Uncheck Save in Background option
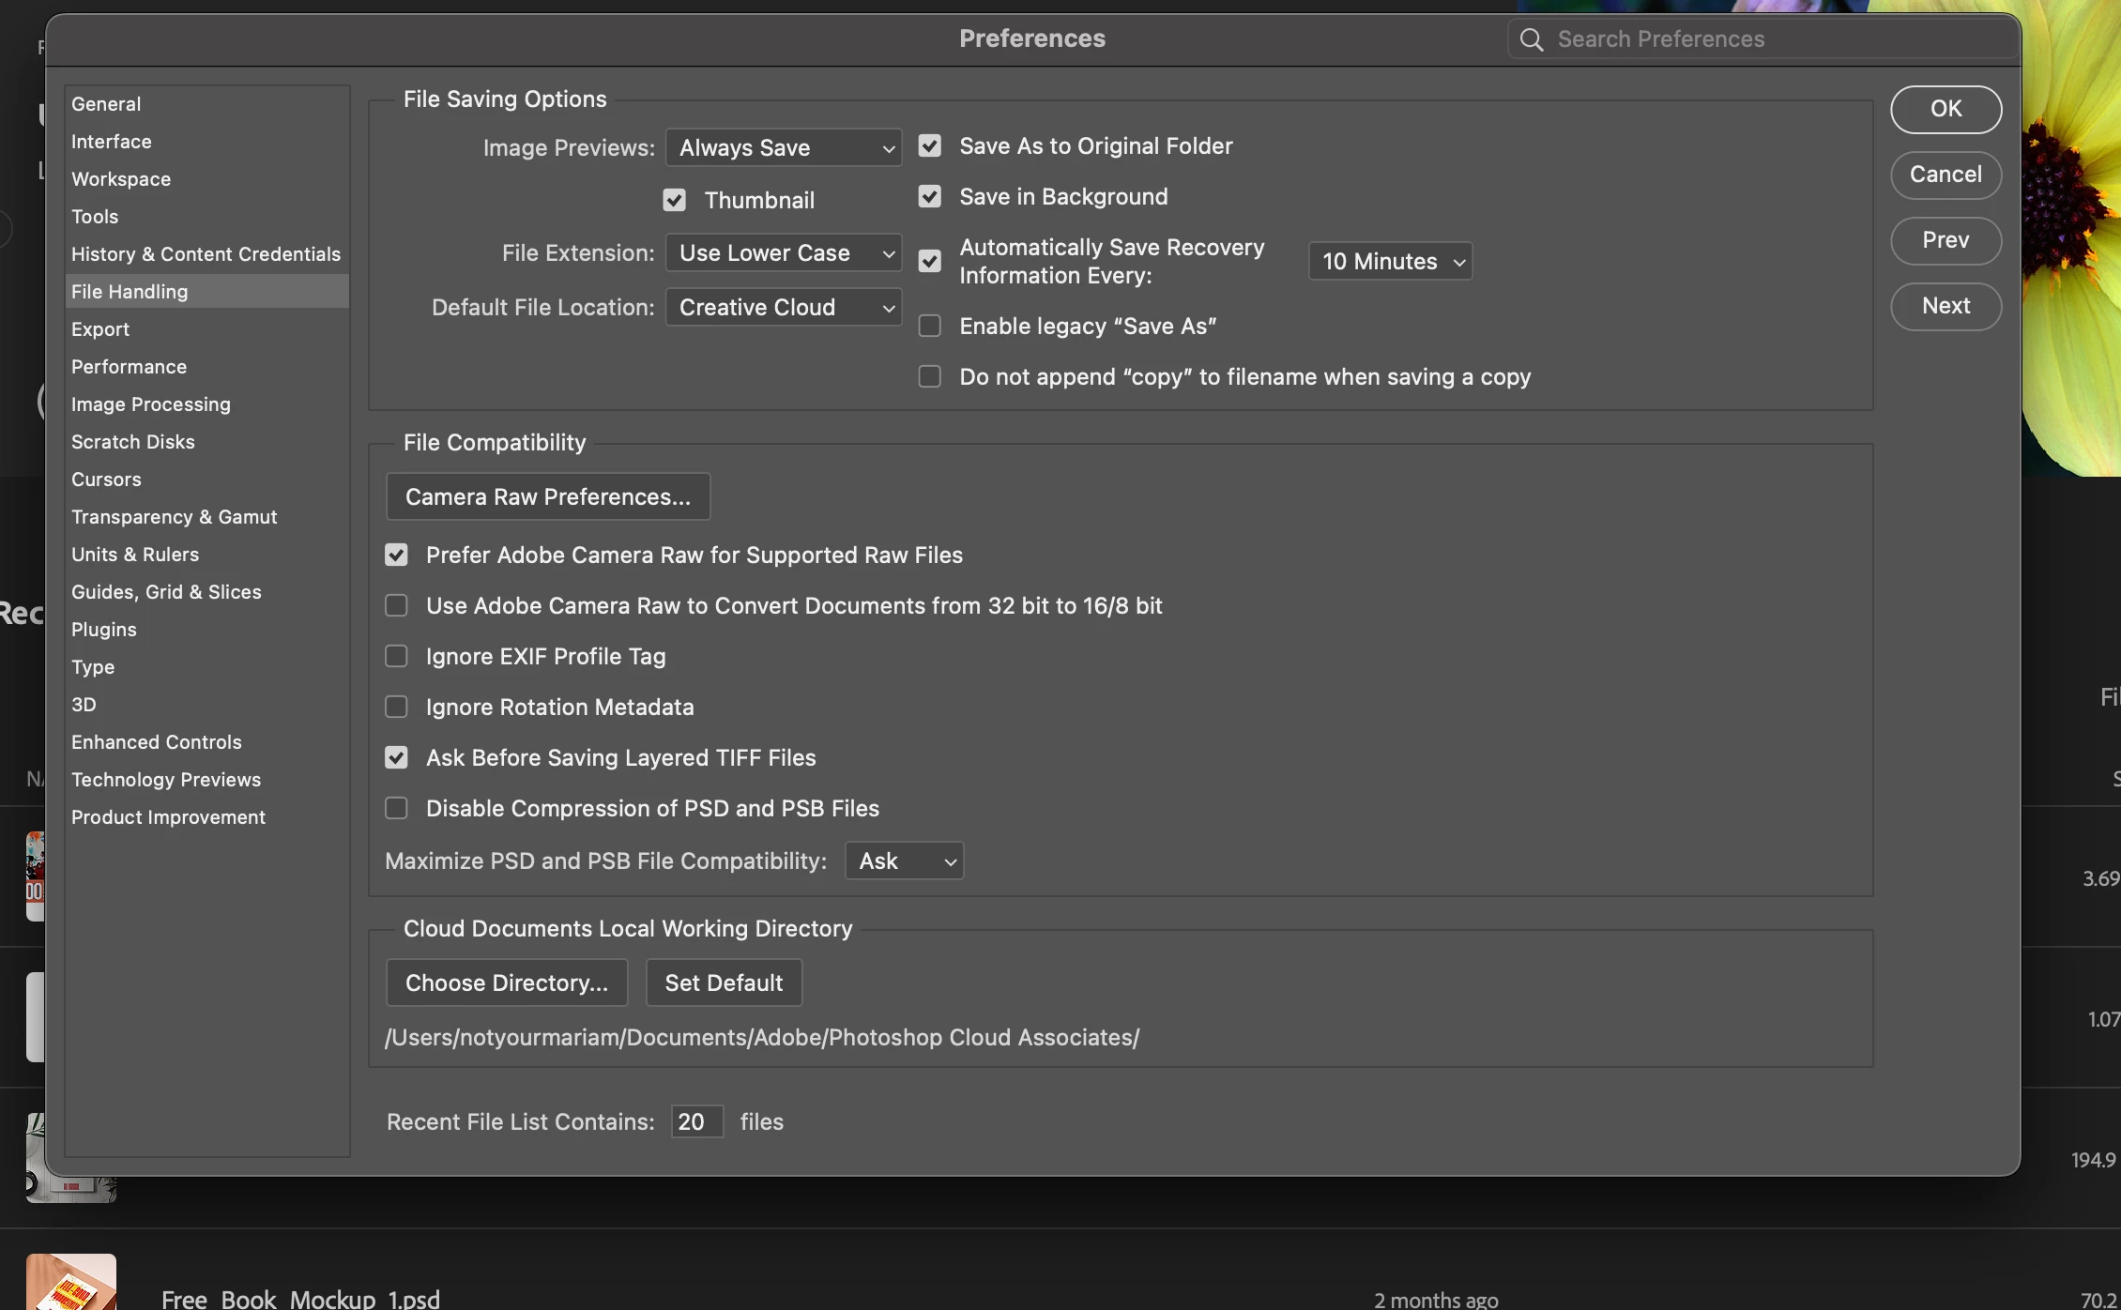 [x=929, y=197]
